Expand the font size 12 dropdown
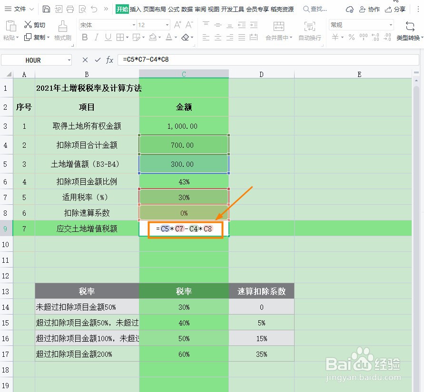 tap(167, 25)
